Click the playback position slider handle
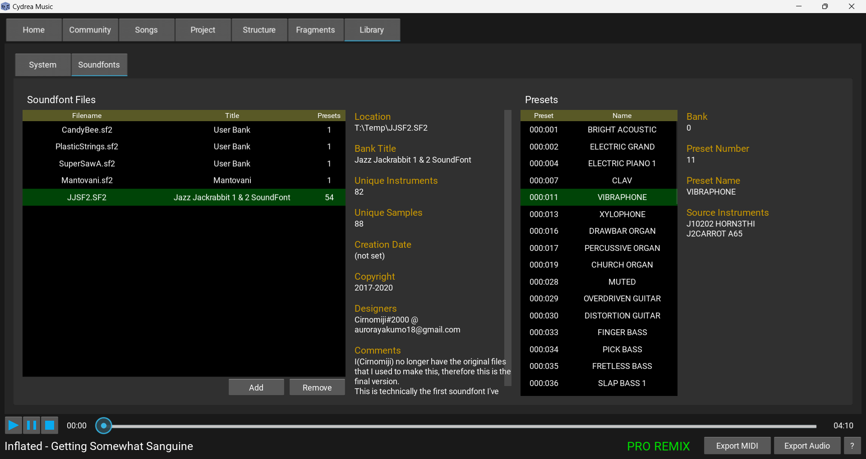Screen dimensions: 866x459 tap(104, 426)
